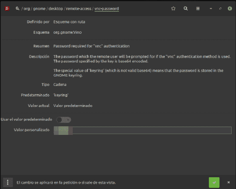236x189 pixels.
Task: Apply change with green checkmark button
Action: 214,182
